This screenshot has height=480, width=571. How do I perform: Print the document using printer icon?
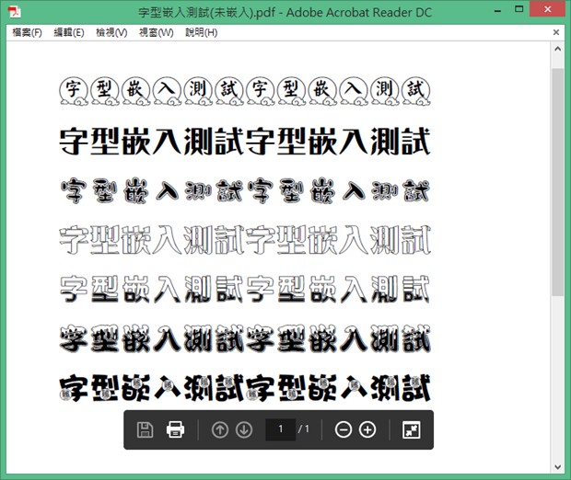tap(175, 429)
